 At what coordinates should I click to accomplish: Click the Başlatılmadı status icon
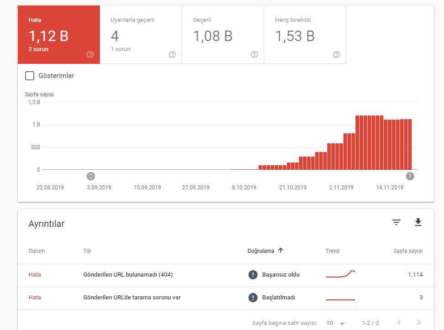click(253, 298)
